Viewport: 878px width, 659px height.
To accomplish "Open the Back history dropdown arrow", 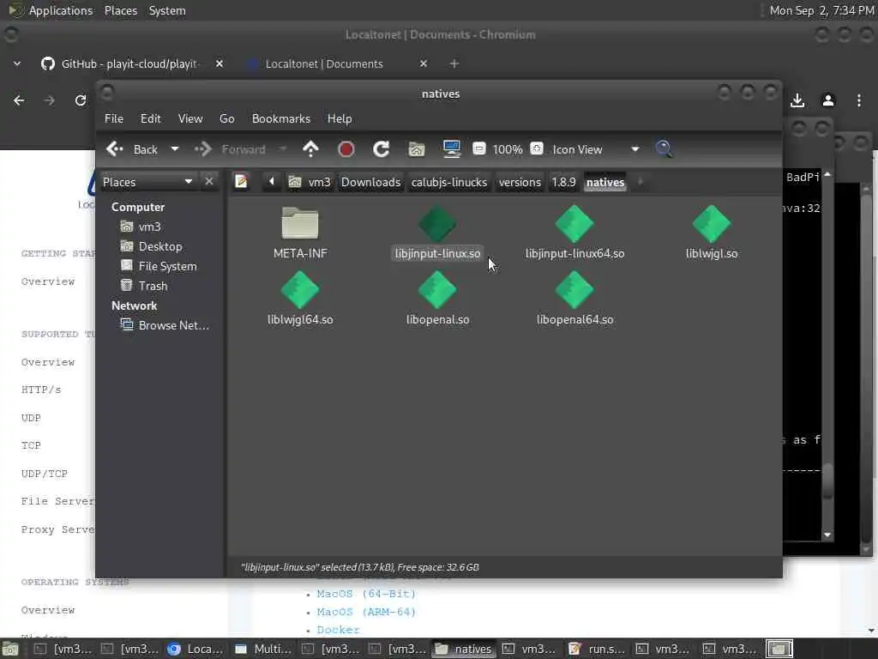I will pyautogui.click(x=175, y=149).
